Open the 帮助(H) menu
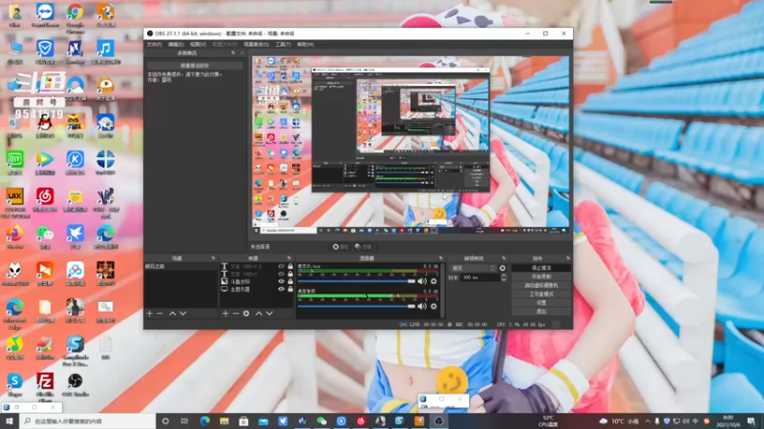This screenshot has width=764, height=429. [305, 44]
